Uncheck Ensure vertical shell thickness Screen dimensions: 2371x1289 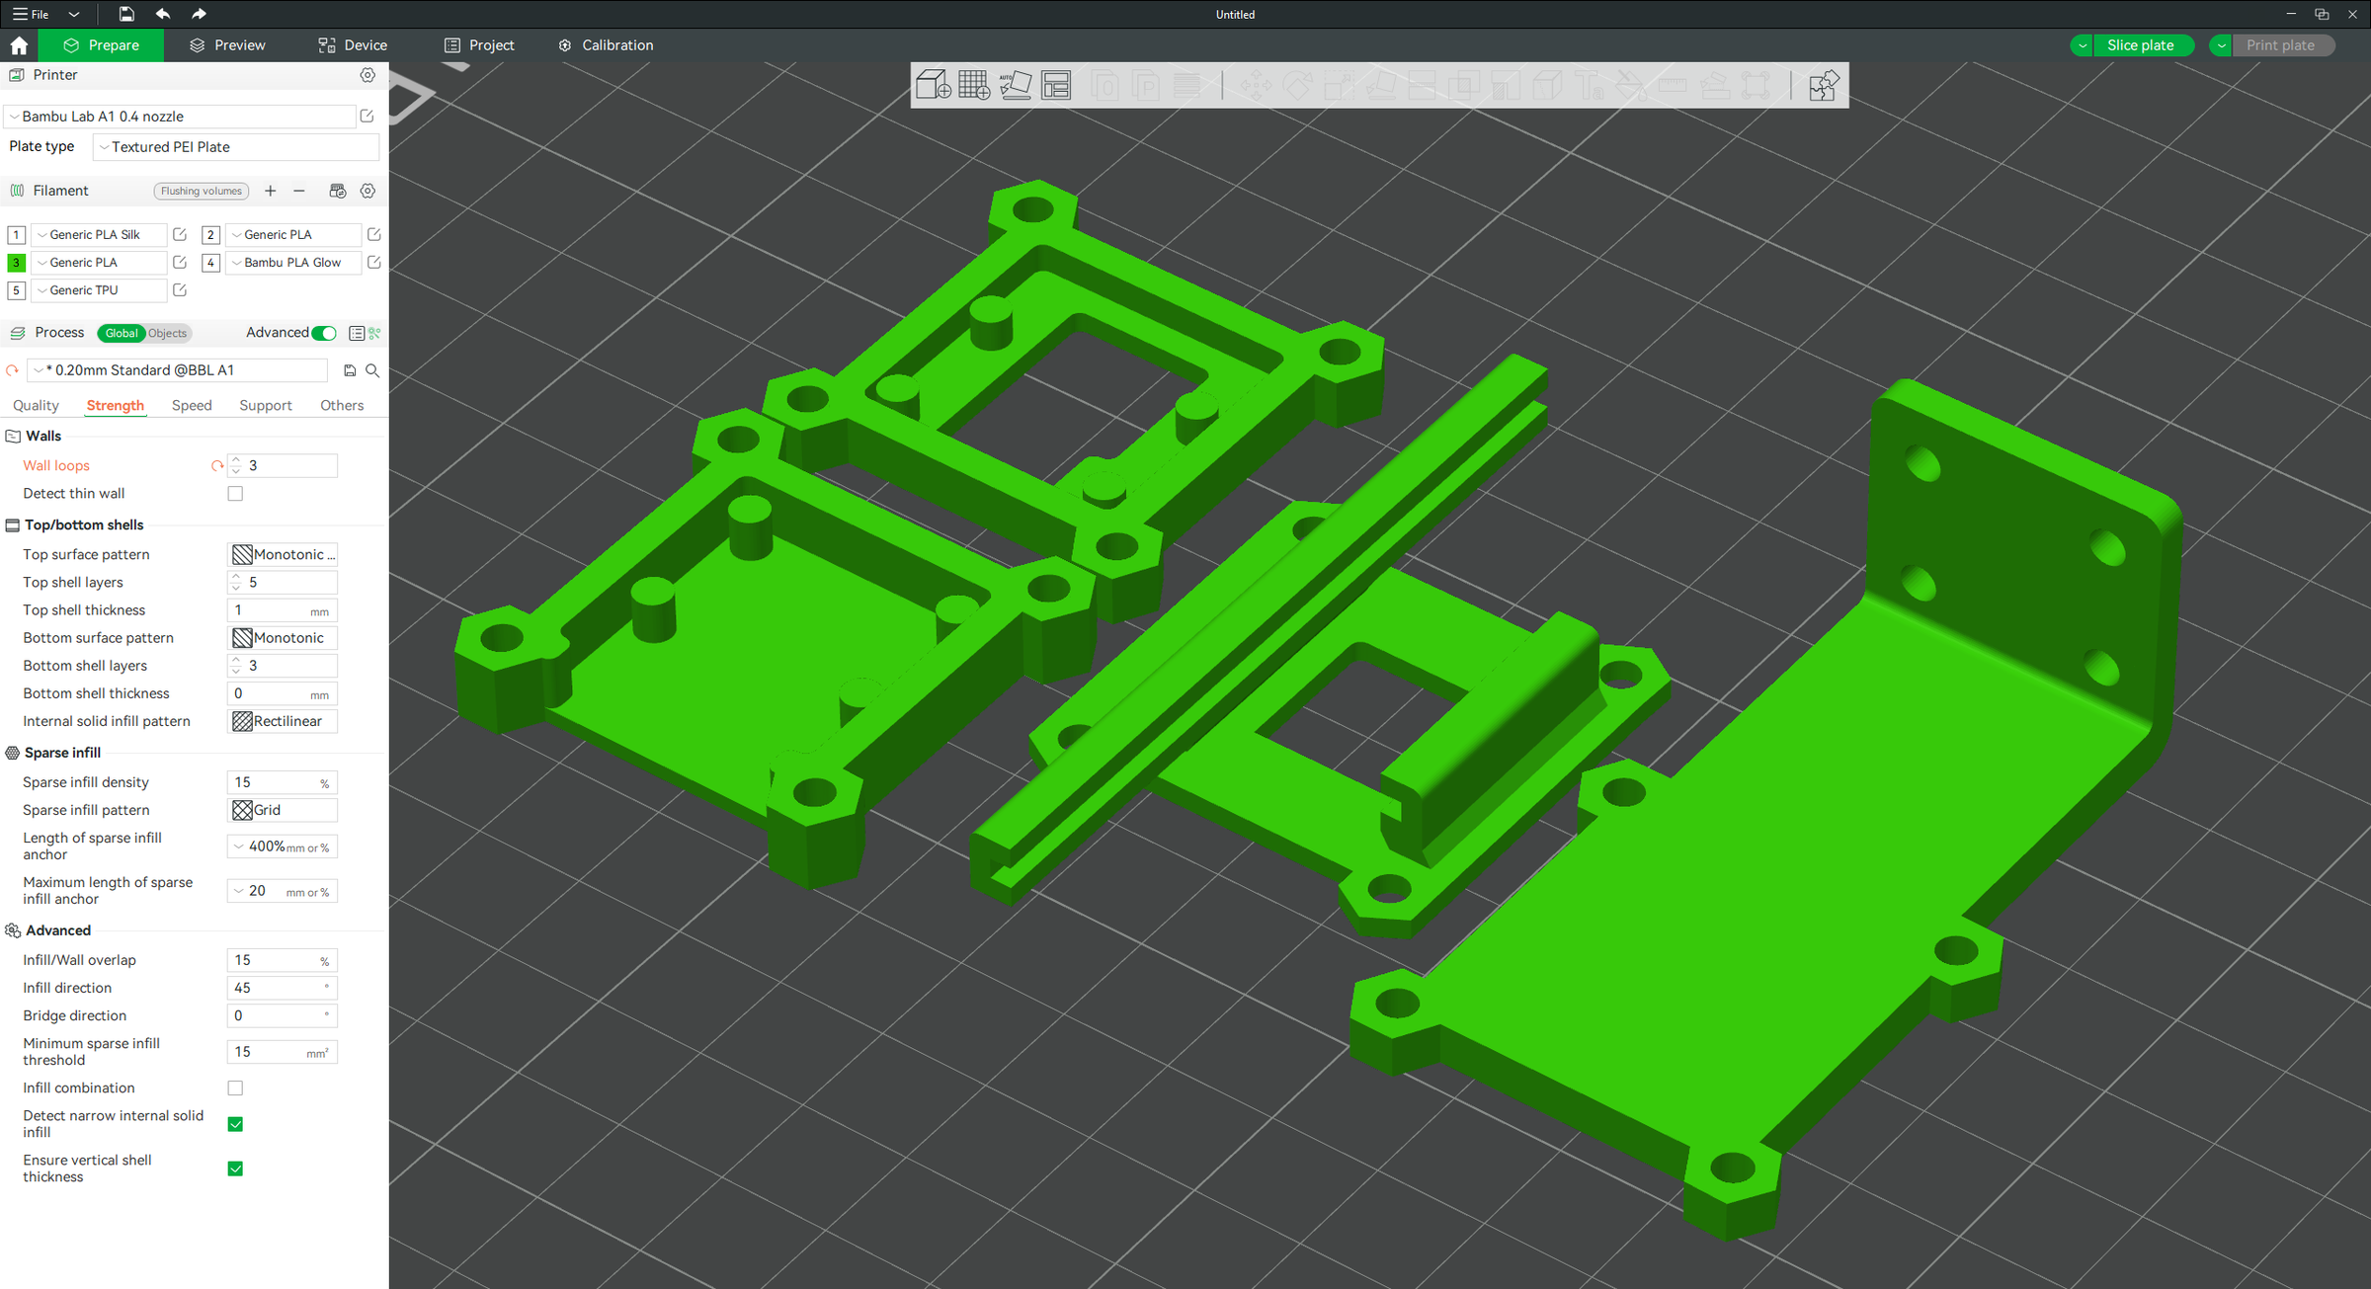tap(235, 1168)
